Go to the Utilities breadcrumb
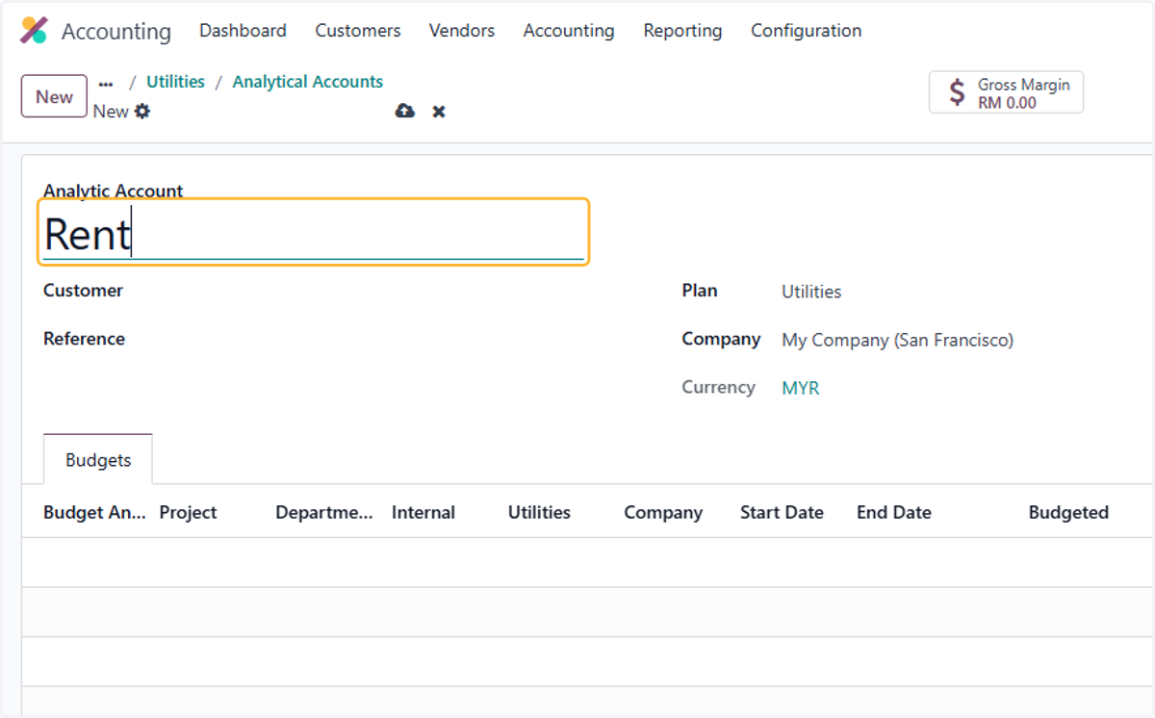Image resolution: width=1155 pixels, height=718 pixels. click(x=175, y=82)
